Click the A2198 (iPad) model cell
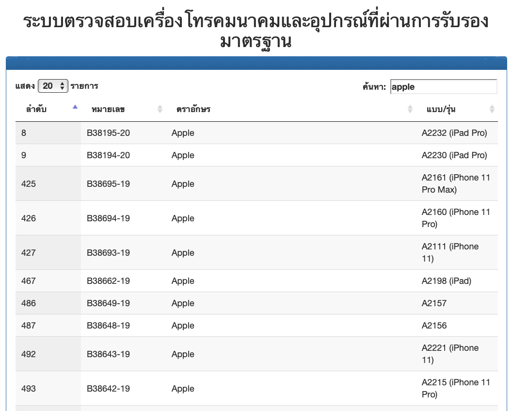 tap(446, 281)
